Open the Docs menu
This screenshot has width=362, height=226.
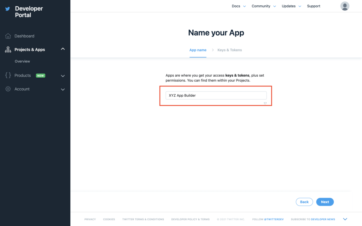tap(236, 6)
